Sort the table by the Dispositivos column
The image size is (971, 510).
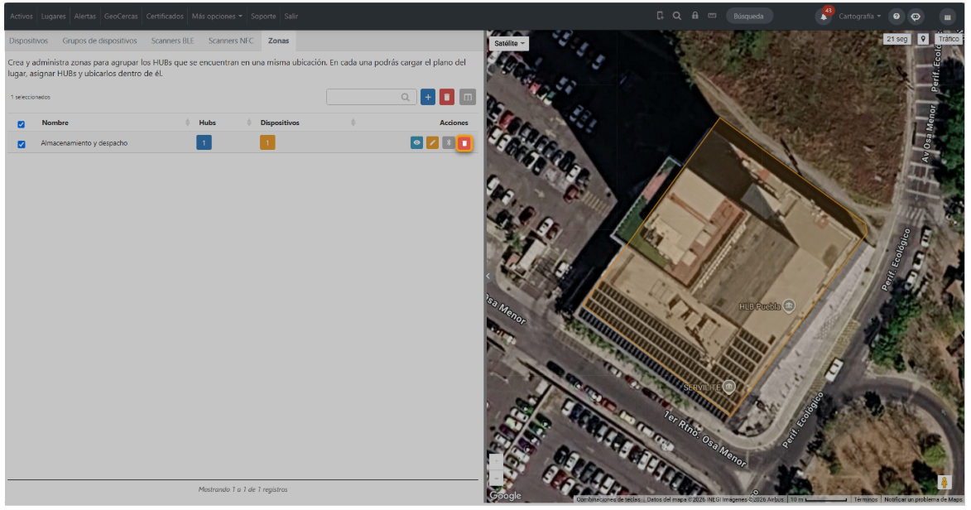point(306,123)
